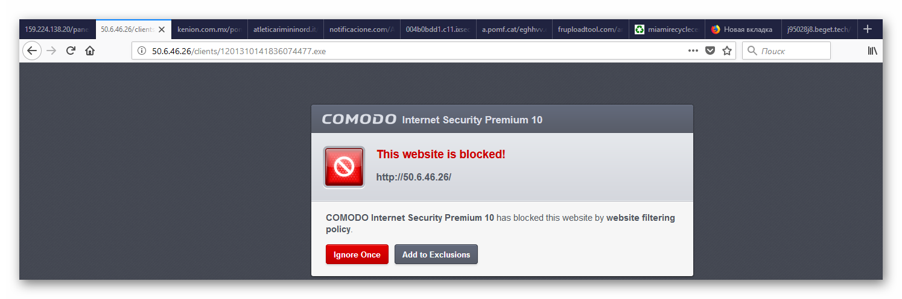Open the Новая вкладка tab
Viewport: 902px width, 299px height.
click(x=742, y=29)
